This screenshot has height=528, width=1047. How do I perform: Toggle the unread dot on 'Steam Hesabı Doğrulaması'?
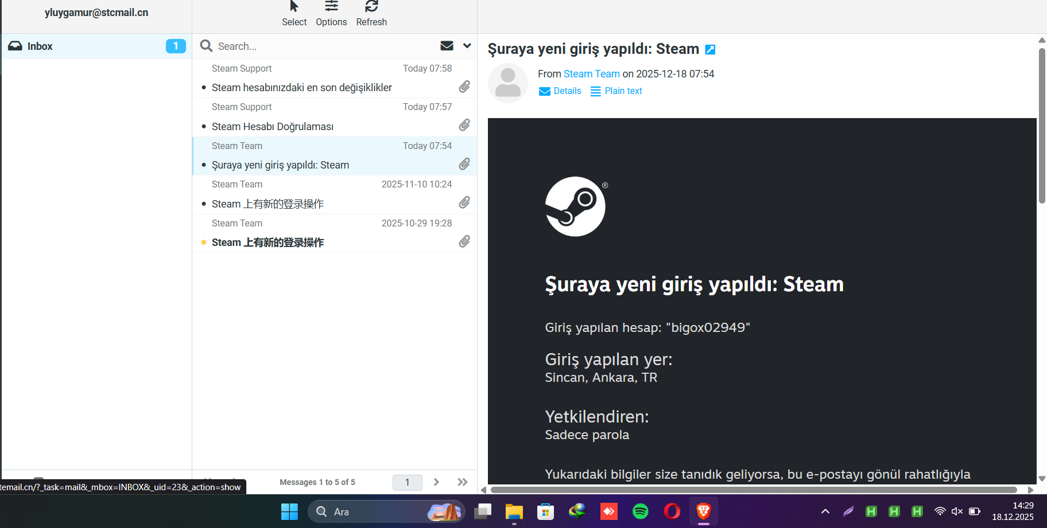pos(204,126)
